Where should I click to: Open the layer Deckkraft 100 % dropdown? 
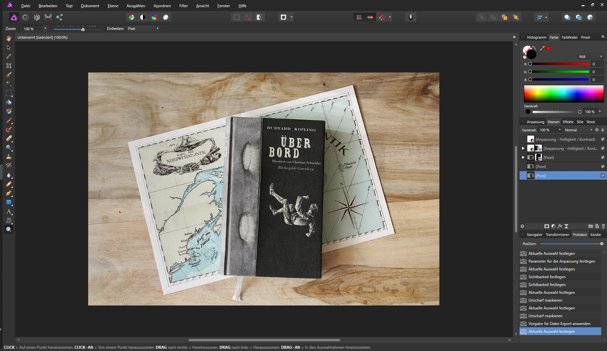click(560, 130)
